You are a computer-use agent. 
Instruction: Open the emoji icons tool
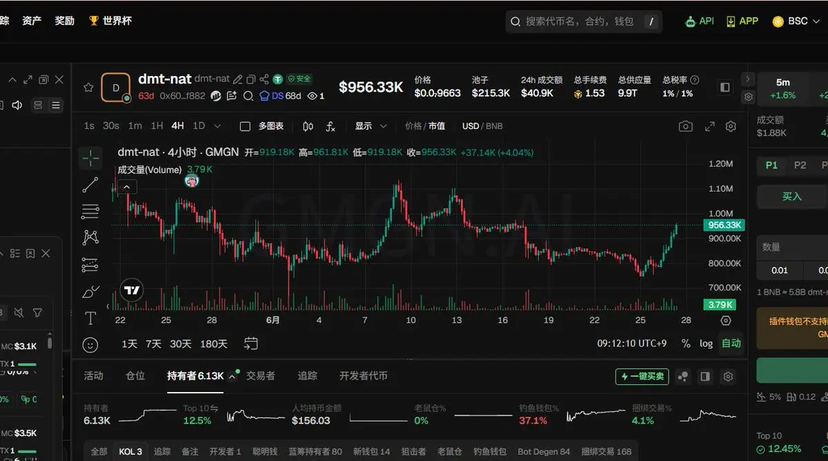[x=90, y=344]
